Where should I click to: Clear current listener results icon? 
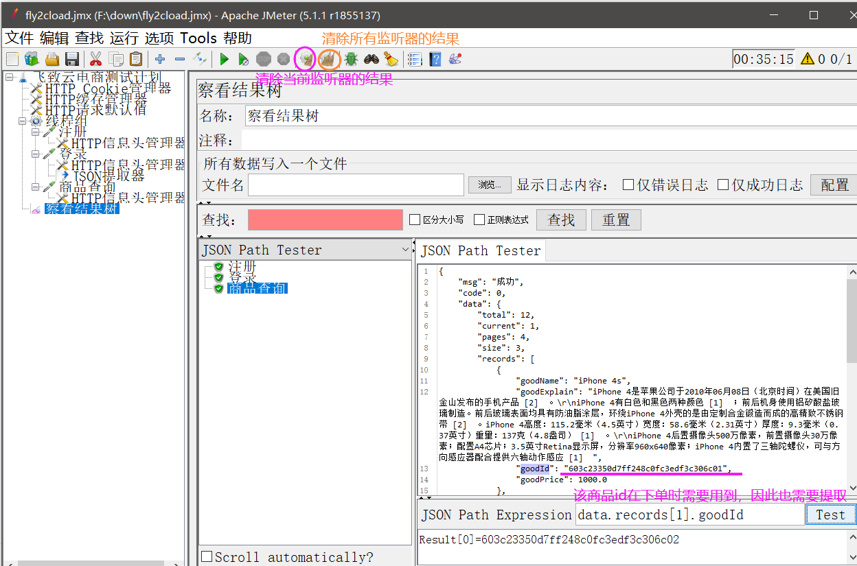305,59
